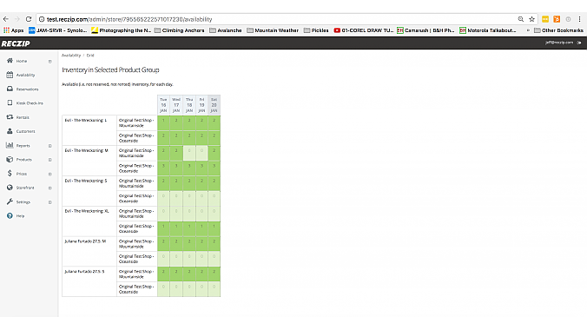Open the COREL DRAW YouTube bookmark
The width and height of the screenshot is (587, 330).
(x=363, y=30)
